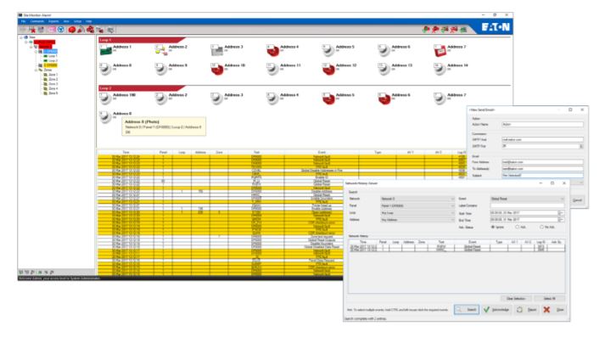Select Loop 1 in the site tree

coord(53,56)
